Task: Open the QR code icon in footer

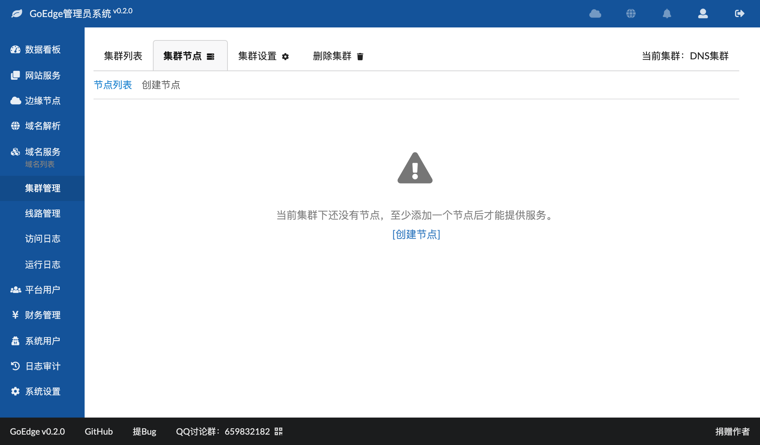Action: tap(278, 431)
